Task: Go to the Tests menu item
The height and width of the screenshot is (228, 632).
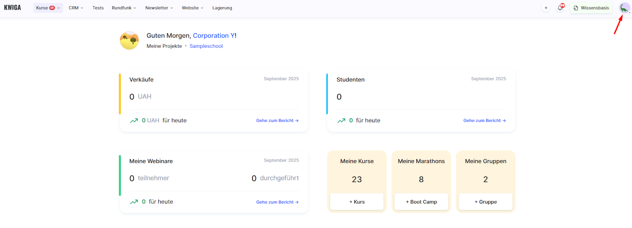Action: pyautogui.click(x=98, y=8)
